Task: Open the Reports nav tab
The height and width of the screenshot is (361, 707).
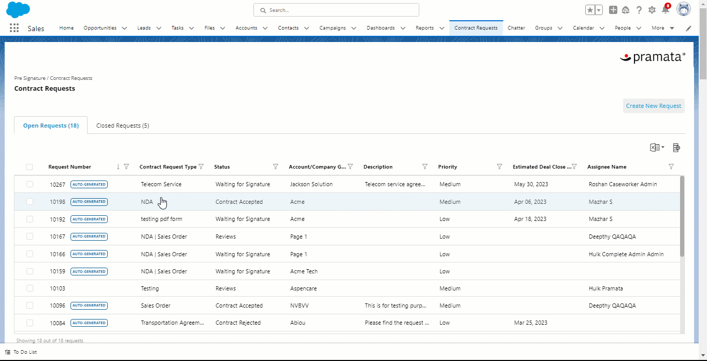Action: [425, 28]
